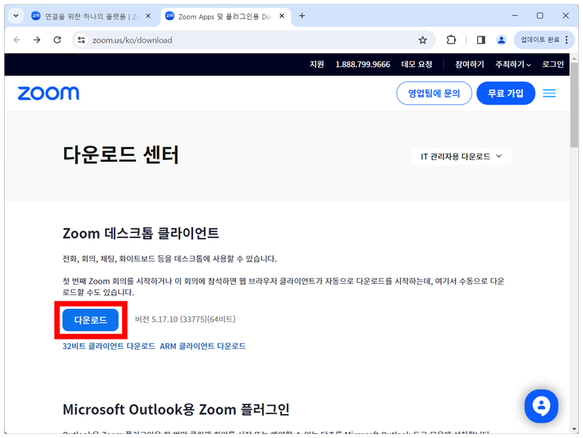Click the Zoom logo
Screen dimensions: 583x438
point(48,93)
